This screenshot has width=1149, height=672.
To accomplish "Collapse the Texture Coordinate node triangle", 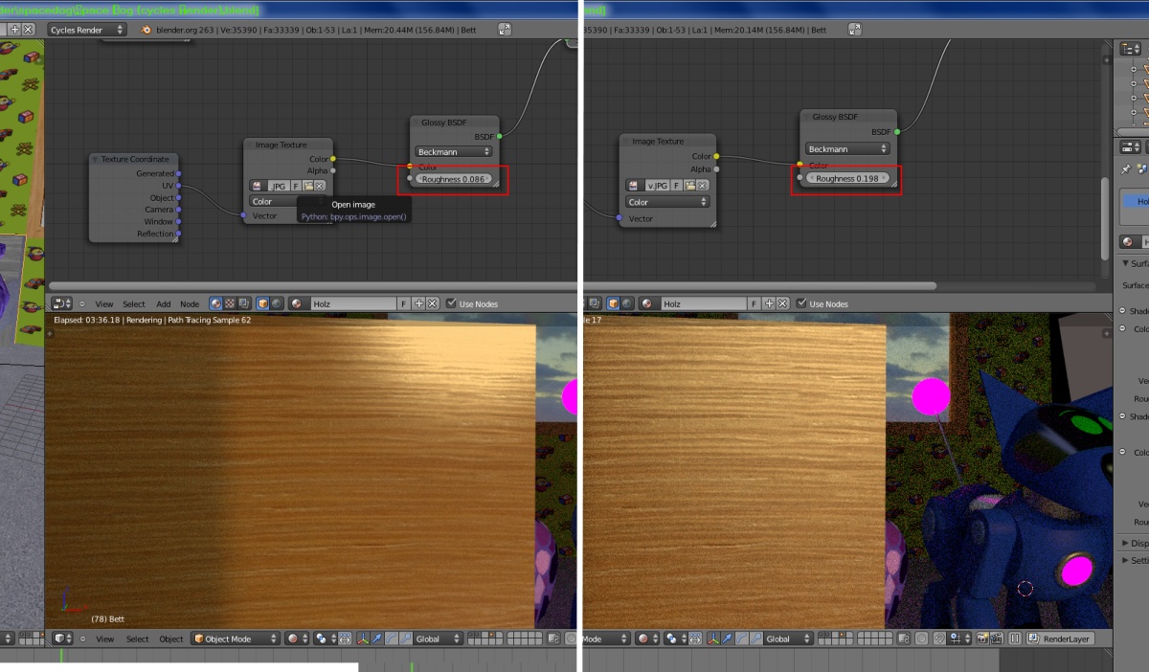I will (x=96, y=159).
